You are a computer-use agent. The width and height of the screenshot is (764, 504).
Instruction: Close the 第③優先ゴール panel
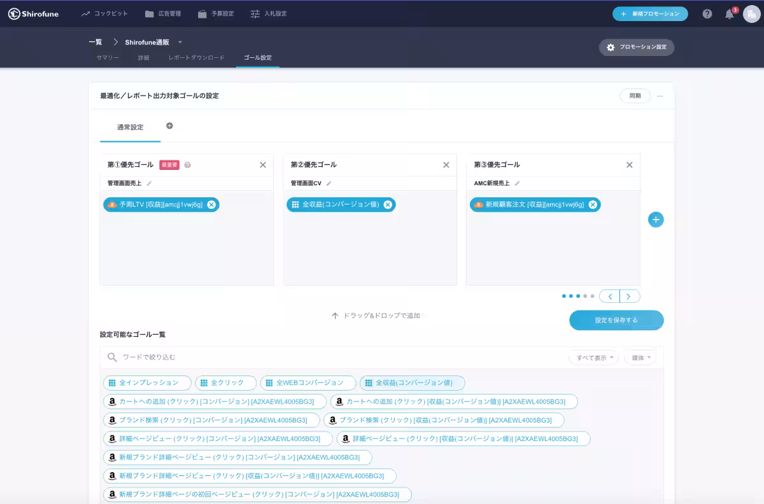629,165
